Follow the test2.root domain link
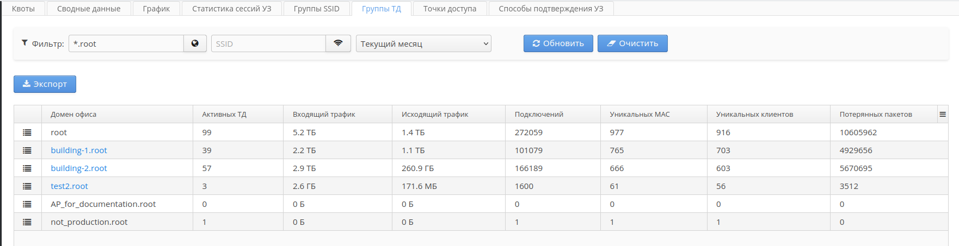The image size is (959, 246). coord(69,186)
